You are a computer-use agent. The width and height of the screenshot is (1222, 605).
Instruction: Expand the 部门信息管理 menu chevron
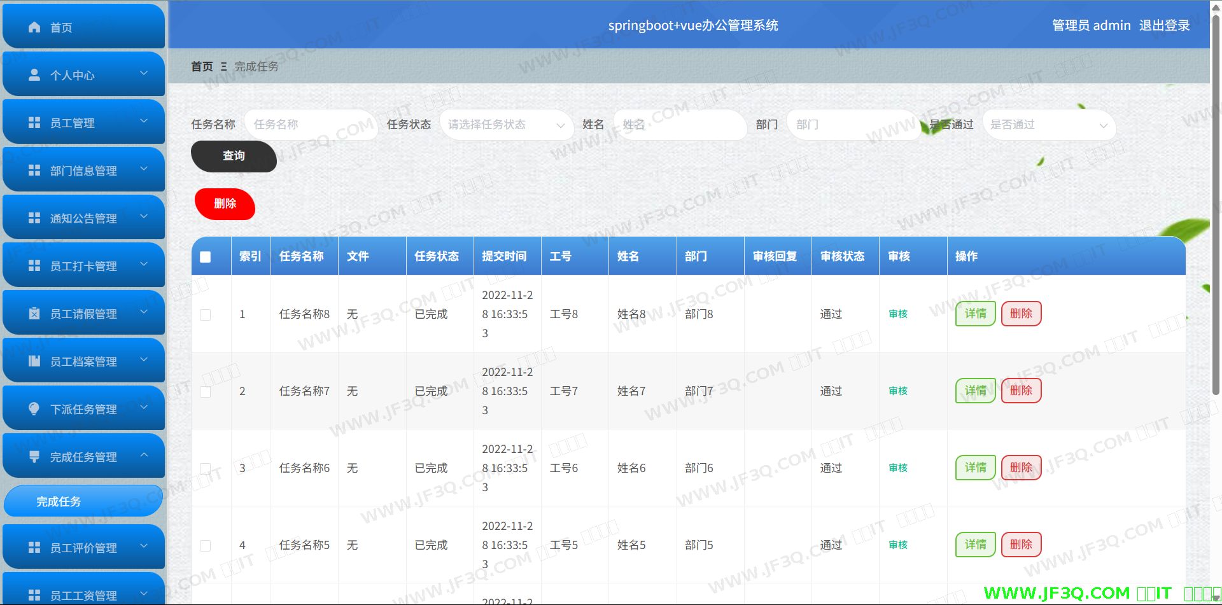pos(144,169)
